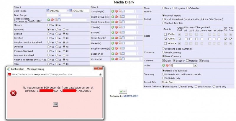The image size is (236, 121).
Task: Select Diary mode radio button
Action: [x=163, y=8]
